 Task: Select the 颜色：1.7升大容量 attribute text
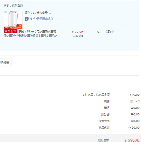(x=38, y=13)
